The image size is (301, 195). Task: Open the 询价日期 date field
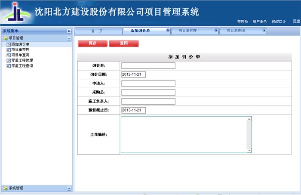pyautogui.click(x=134, y=74)
